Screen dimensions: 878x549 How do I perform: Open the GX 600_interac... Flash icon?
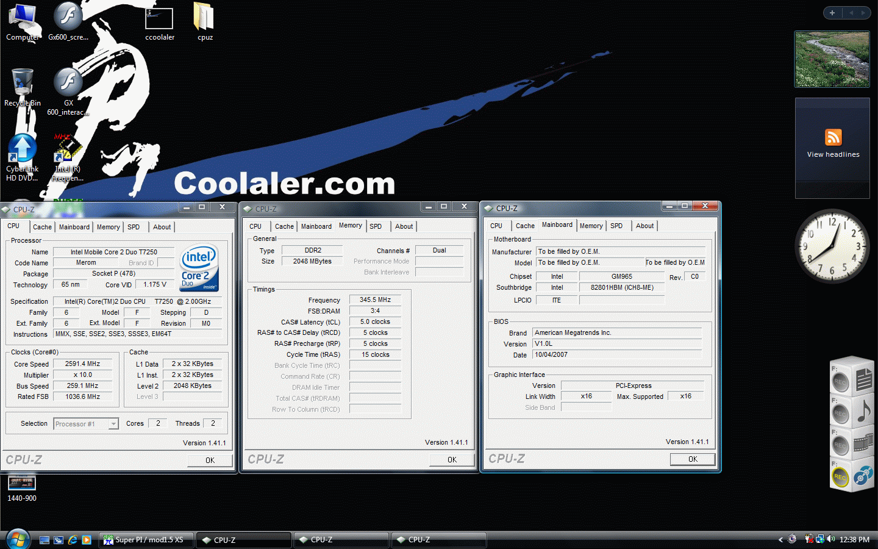tap(68, 91)
